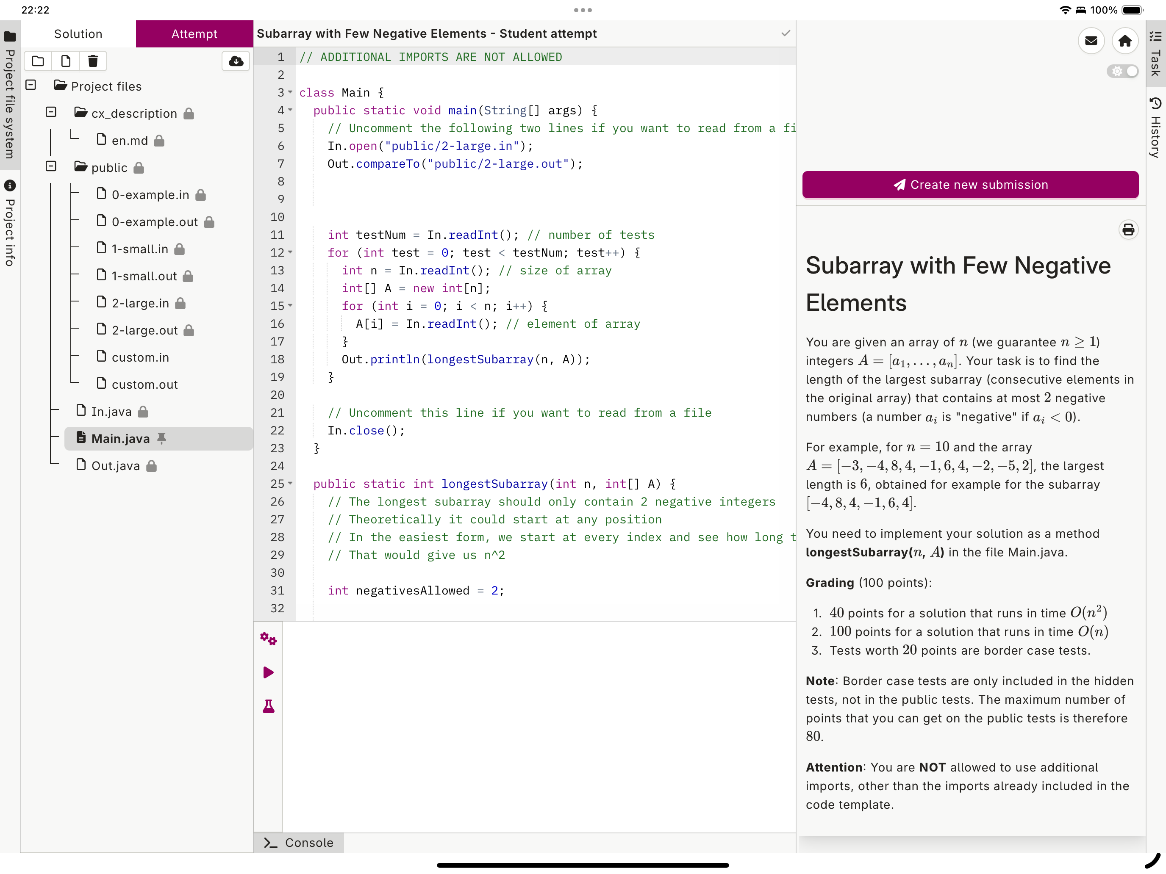Open the Console tab
Image resolution: width=1166 pixels, height=874 pixels.
click(x=299, y=842)
